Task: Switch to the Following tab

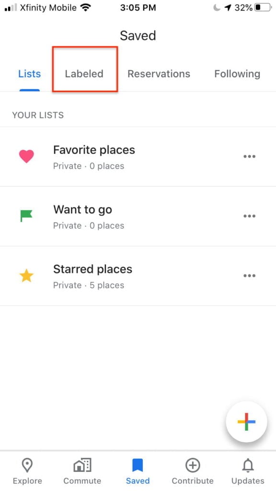Action: tap(237, 73)
